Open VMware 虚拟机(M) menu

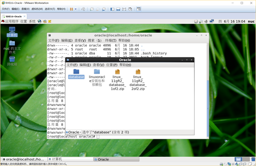[x=37, y=9]
